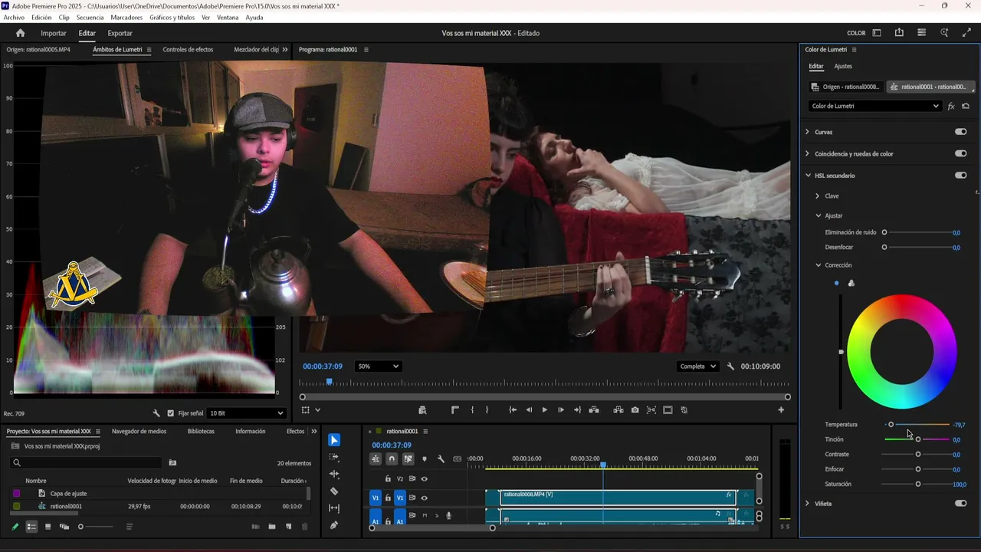Add a marker in the timeline header

click(x=424, y=459)
